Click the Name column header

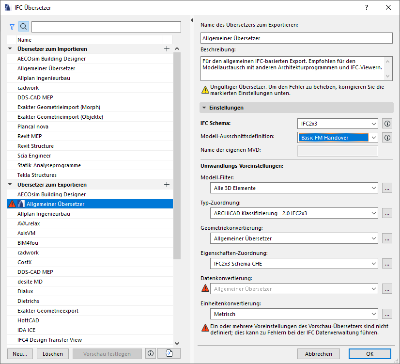pos(90,40)
